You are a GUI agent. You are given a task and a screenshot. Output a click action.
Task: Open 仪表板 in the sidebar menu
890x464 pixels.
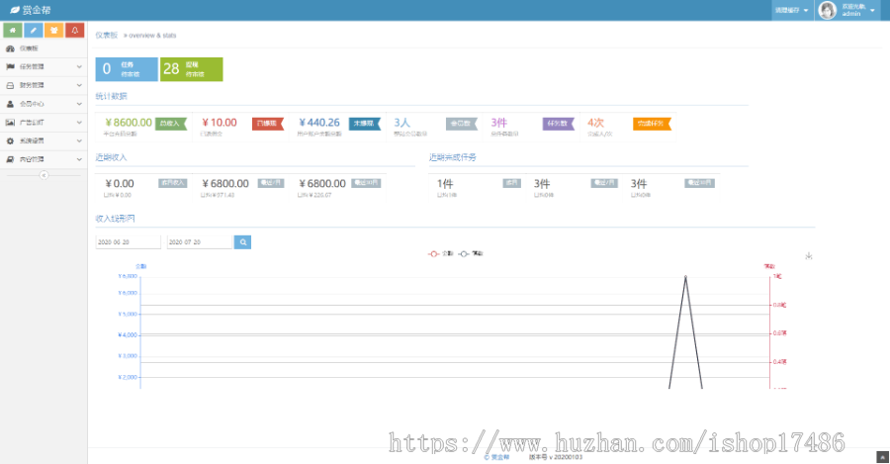(29, 48)
